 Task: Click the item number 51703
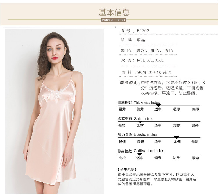(x=143, y=31)
